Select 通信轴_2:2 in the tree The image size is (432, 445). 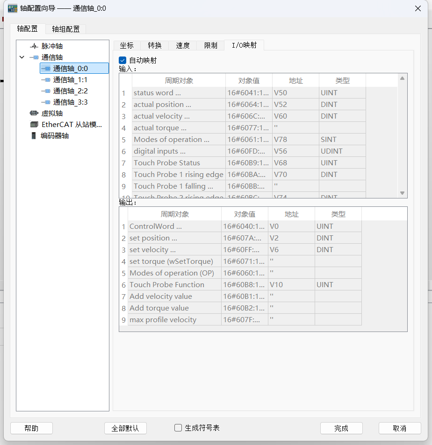(70, 91)
